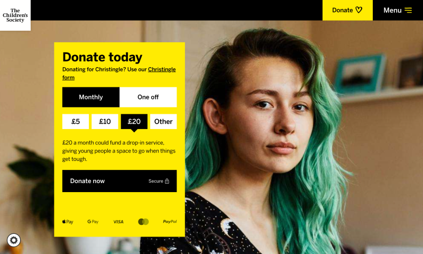Open the Menu in header
The height and width of the screenshot is (254, 423).
pyautogui.click(x=398, y=10)
